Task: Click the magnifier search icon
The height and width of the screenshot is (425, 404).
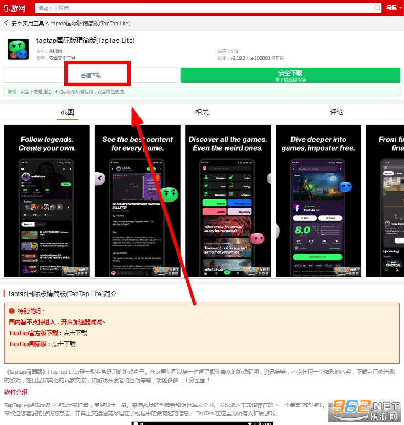Action: coord(377,8)
